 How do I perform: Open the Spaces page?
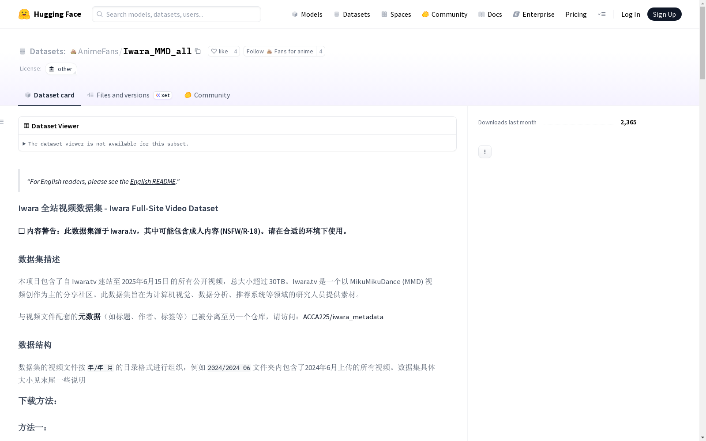396,14
